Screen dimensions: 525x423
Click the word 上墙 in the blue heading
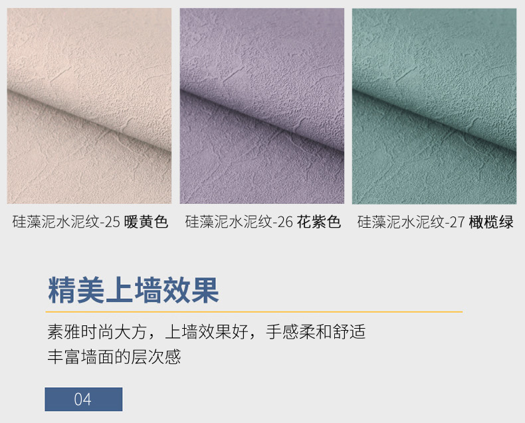pos(134,290)
